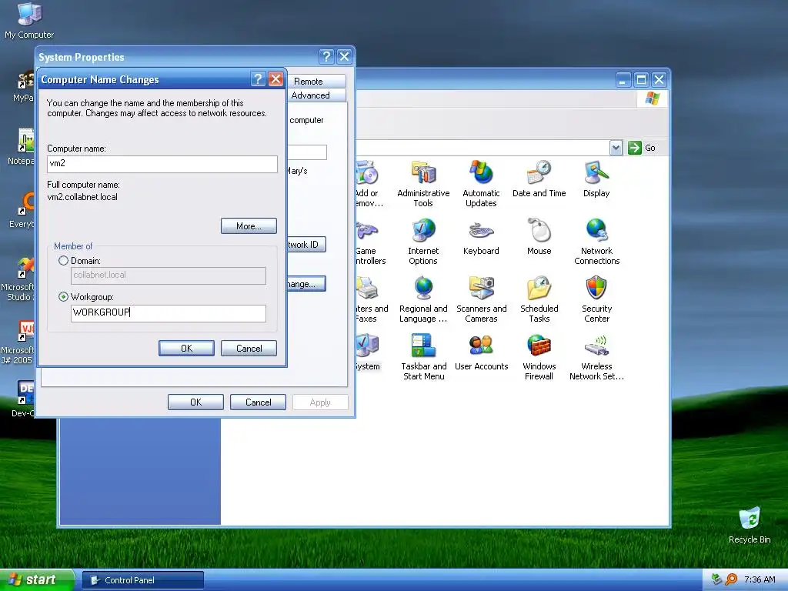Open Scanners and Cameras icon
Screen dimensions: 788x591
click(481, 299)
